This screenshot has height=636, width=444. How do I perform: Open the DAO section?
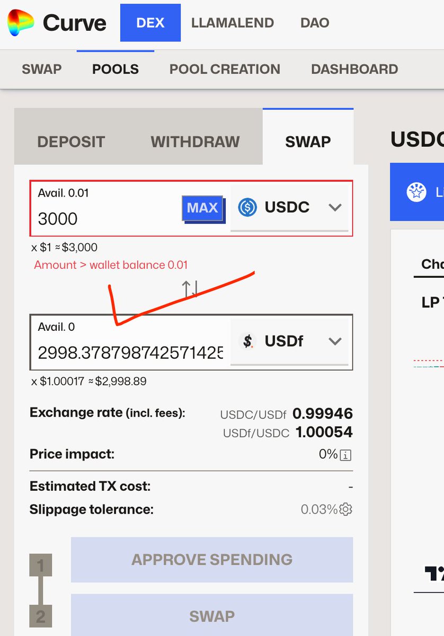pos(315,23)
